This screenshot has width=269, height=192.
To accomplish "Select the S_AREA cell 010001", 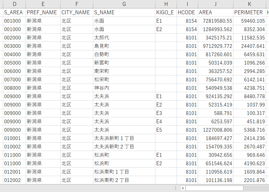I will point(15,138).
